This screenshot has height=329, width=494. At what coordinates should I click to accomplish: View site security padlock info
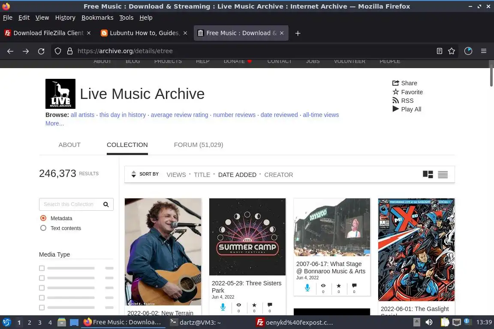pyautogui.click(x=70, y=51)
